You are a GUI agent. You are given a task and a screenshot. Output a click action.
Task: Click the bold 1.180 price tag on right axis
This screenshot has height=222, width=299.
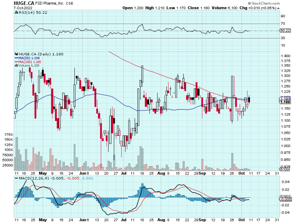[x=285, y=102]
